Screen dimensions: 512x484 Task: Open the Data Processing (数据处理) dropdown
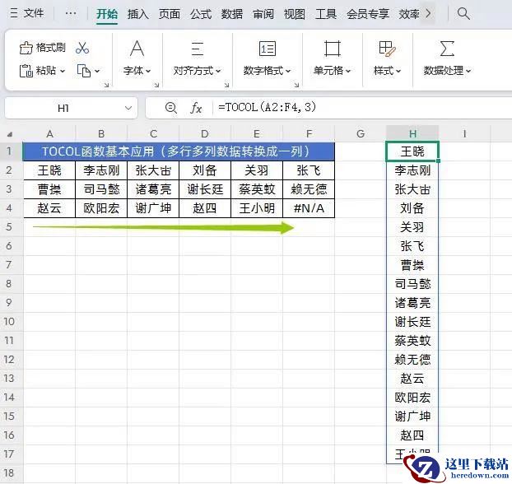[447, 71]
